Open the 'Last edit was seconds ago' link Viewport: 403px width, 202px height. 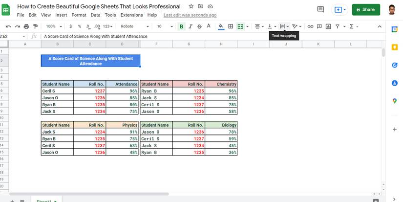click(x=190, y=15)
